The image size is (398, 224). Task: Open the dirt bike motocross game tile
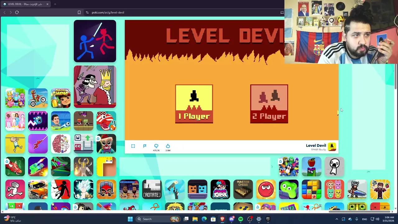tap(38, 98)
